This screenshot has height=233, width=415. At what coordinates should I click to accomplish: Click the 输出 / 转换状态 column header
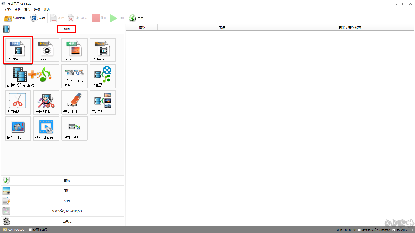click(350, 27)
